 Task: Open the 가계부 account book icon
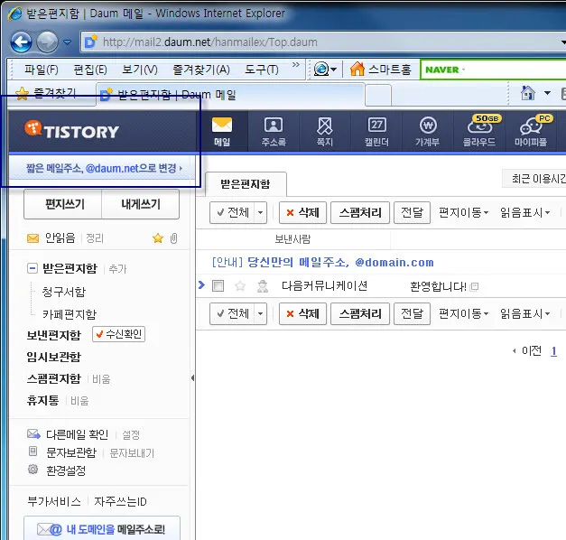tap(429, 131)
